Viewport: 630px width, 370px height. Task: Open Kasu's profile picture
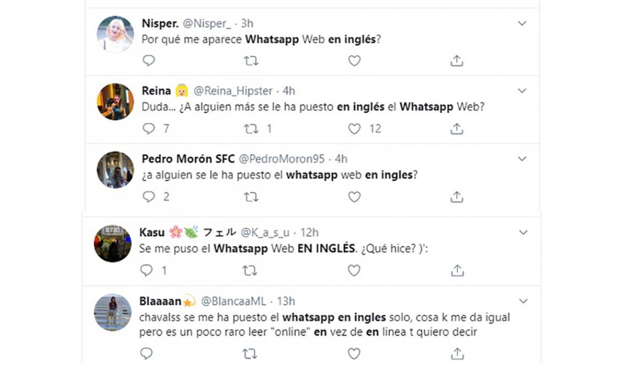pyautogui.click(x=113, y=243)
